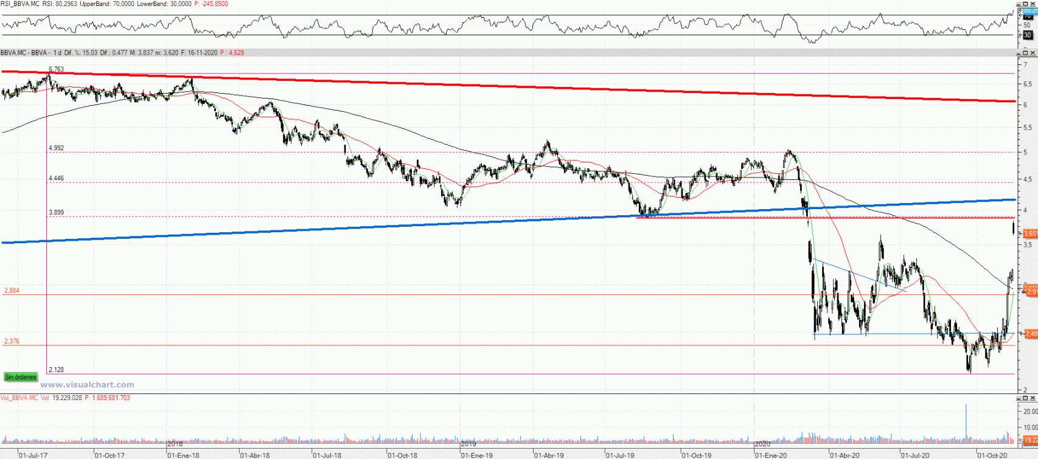Viewport: 1038px width, 459px height.
Task: Click the 01-Jul-17 date on time axis
Action: (33, 455)
